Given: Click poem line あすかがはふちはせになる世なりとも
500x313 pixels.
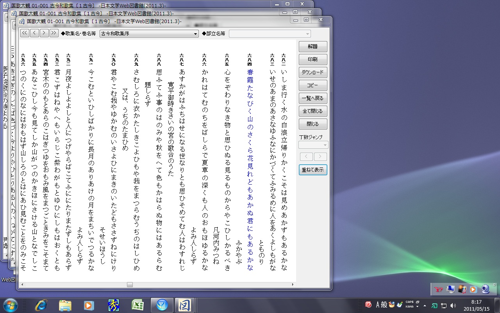Looking at the screenshot, I should point(182,170).
